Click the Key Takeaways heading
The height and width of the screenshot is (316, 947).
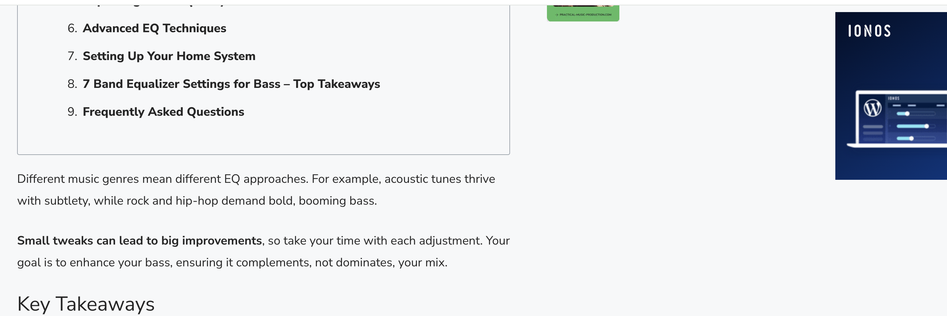coord(86,304)
